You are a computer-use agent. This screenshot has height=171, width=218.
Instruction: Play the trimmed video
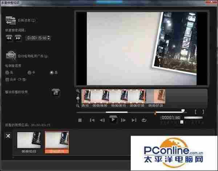tap(56, 92)
